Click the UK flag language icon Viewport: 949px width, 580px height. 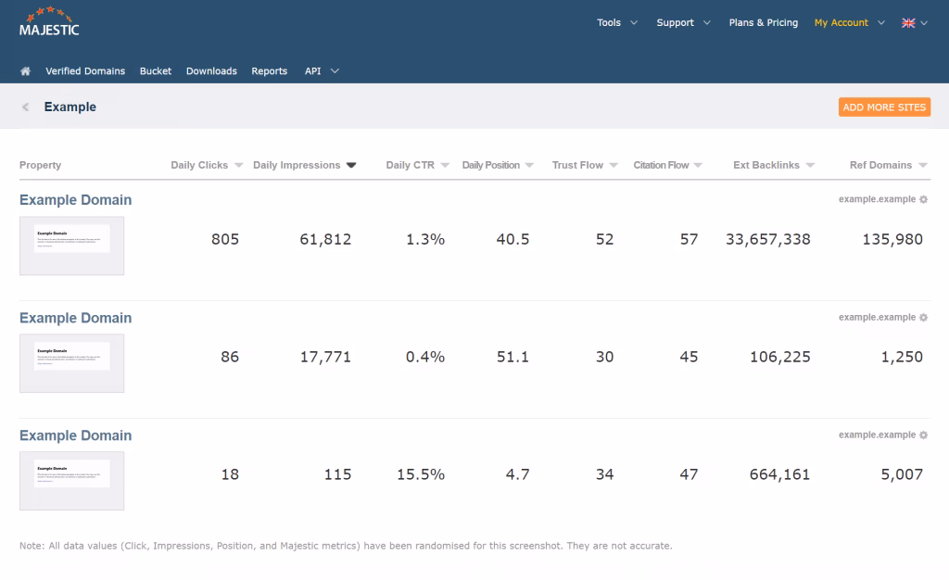click(x=908, y=23)
